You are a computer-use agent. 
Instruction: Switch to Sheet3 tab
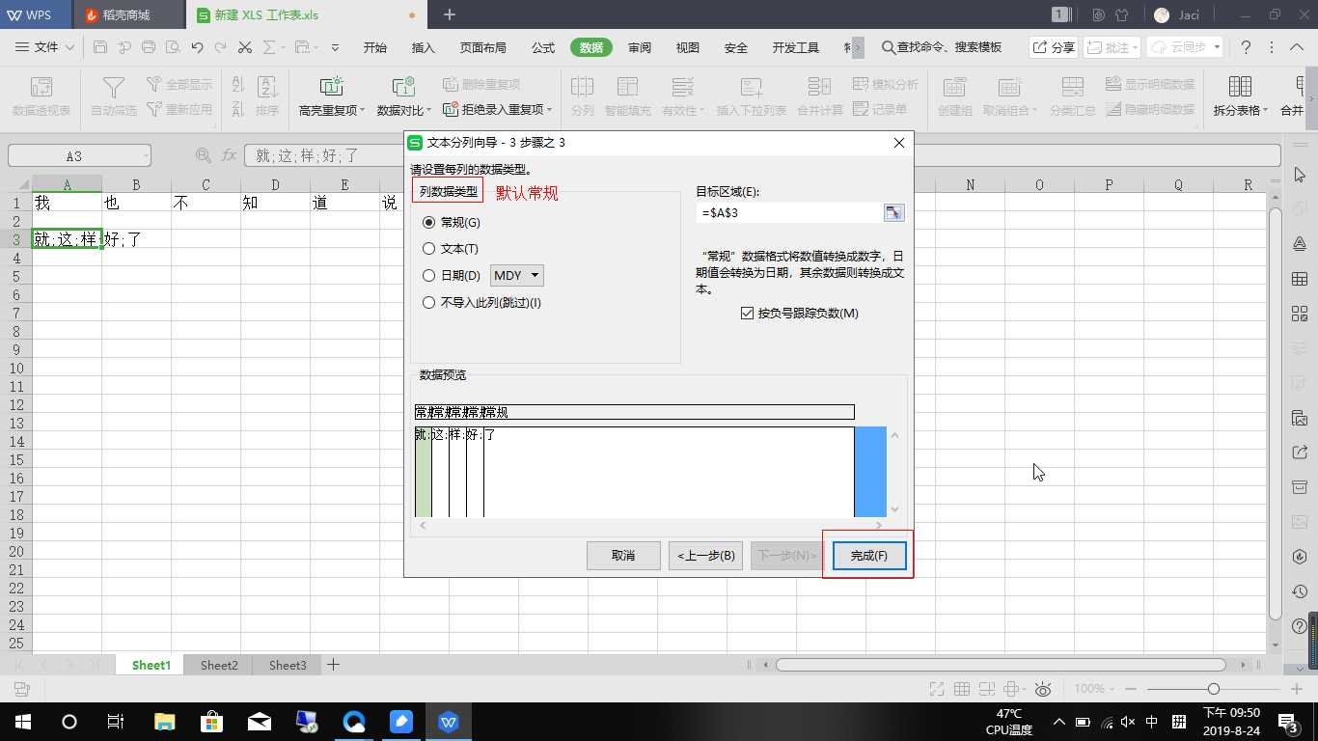[288, 665]
